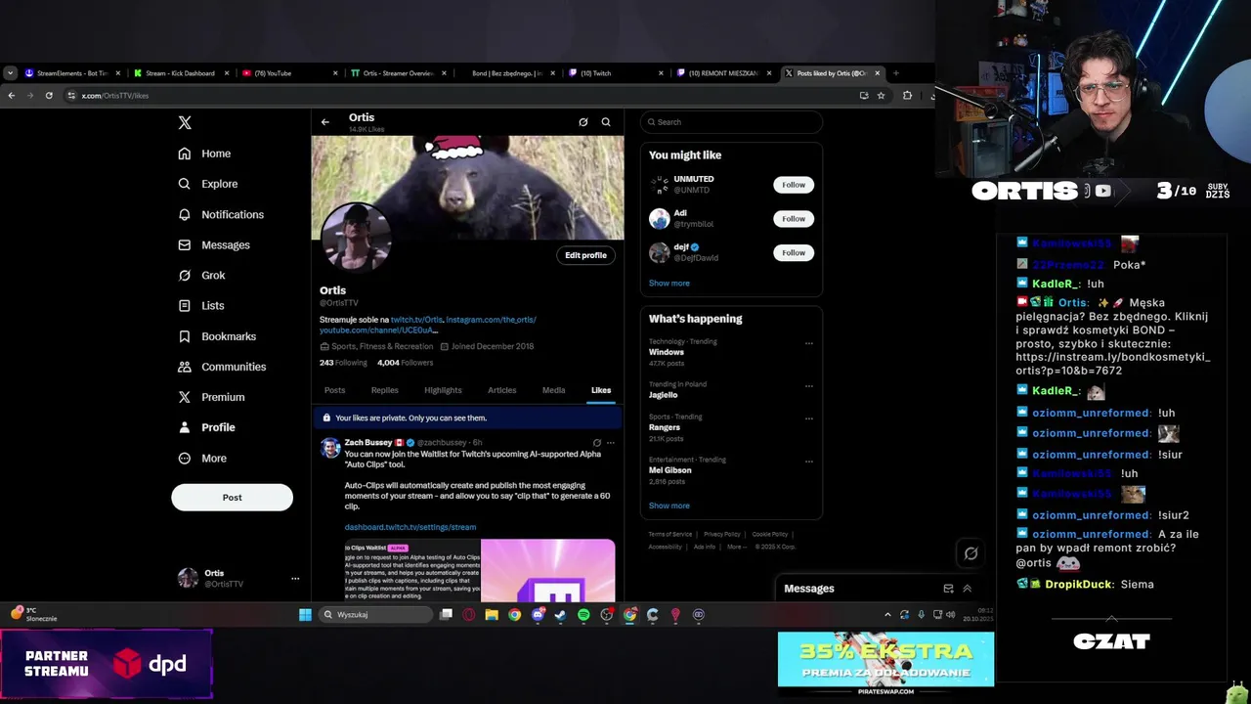Click the Grok icon on Zach Bussey's post
The image size is (1251, 704).
click(597, 443)
